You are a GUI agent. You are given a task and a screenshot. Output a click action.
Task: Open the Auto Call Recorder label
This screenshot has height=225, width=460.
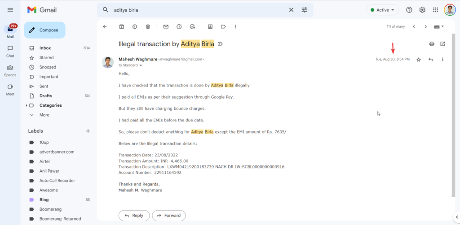coord(57,181)
